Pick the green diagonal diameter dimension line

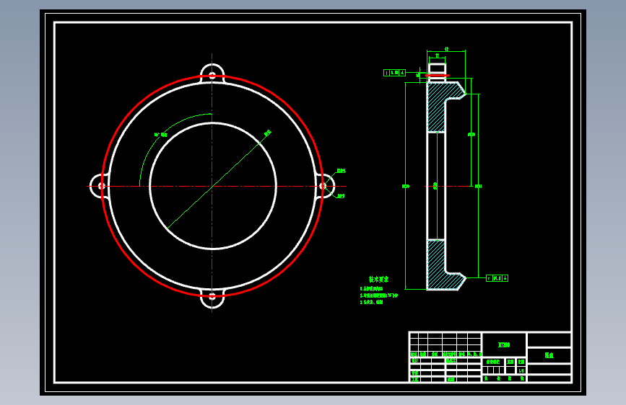point(219,179)
